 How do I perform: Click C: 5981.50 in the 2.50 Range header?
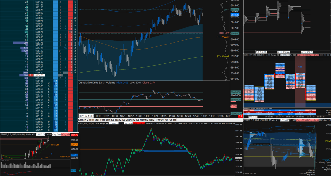284,55
